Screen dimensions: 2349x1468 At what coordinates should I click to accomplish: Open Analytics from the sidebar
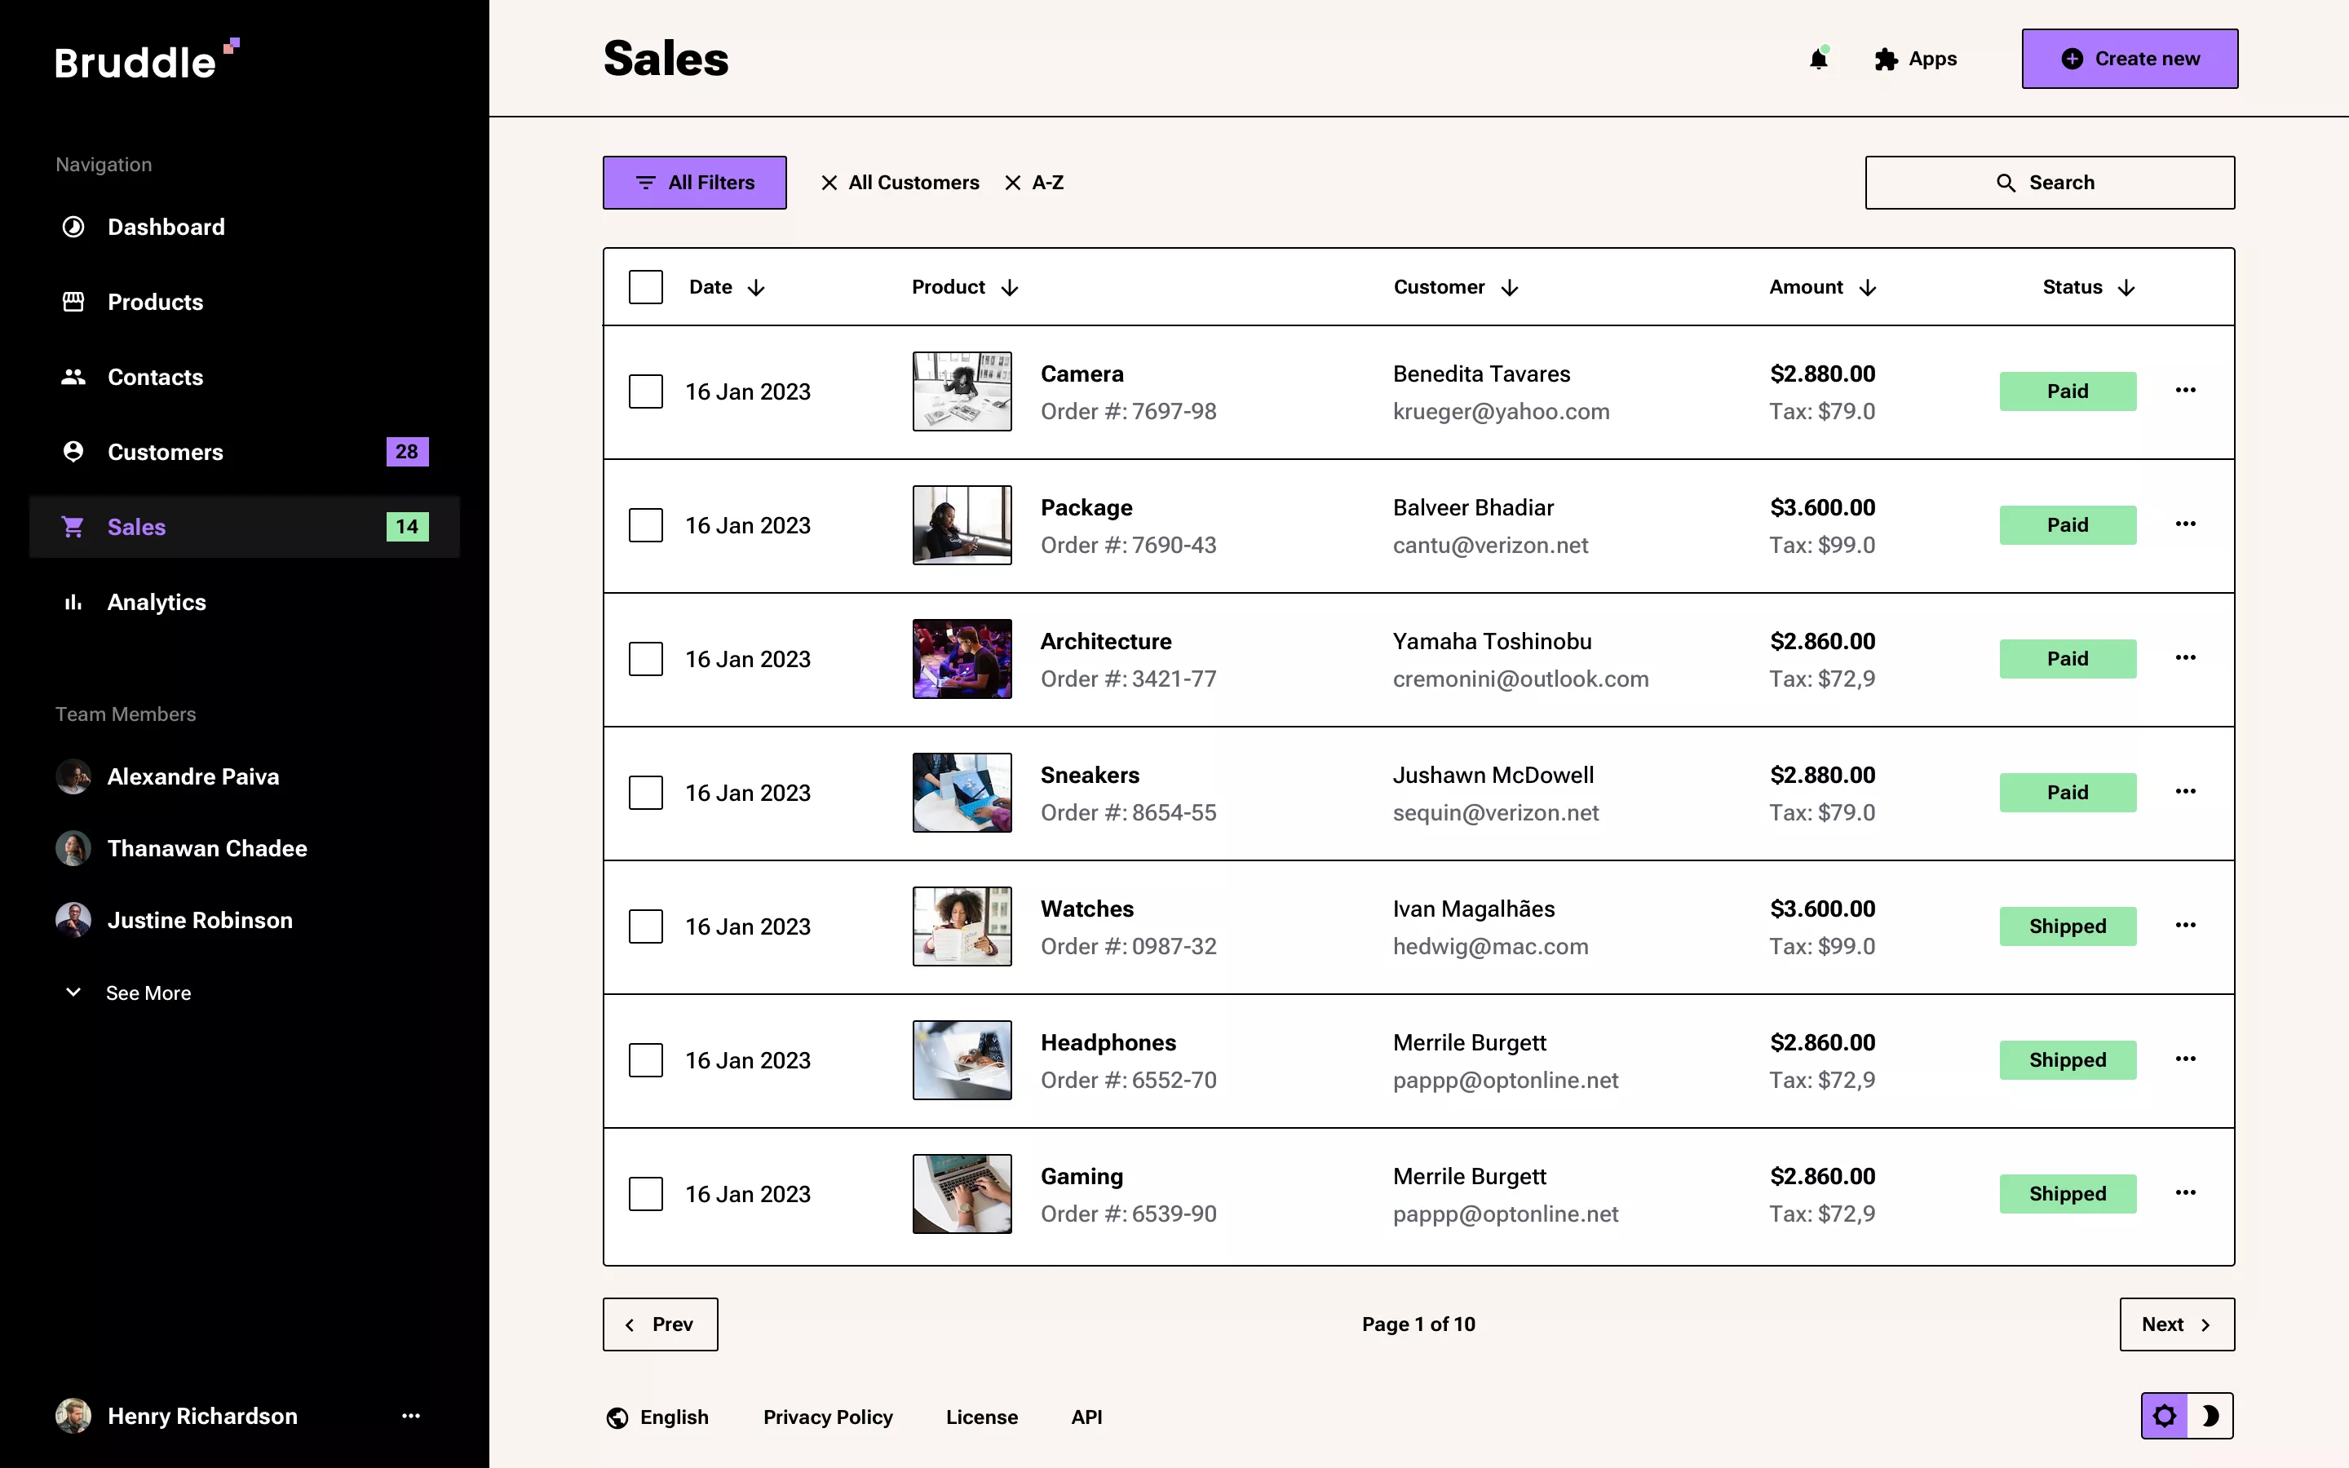click(x=73, y=602)
